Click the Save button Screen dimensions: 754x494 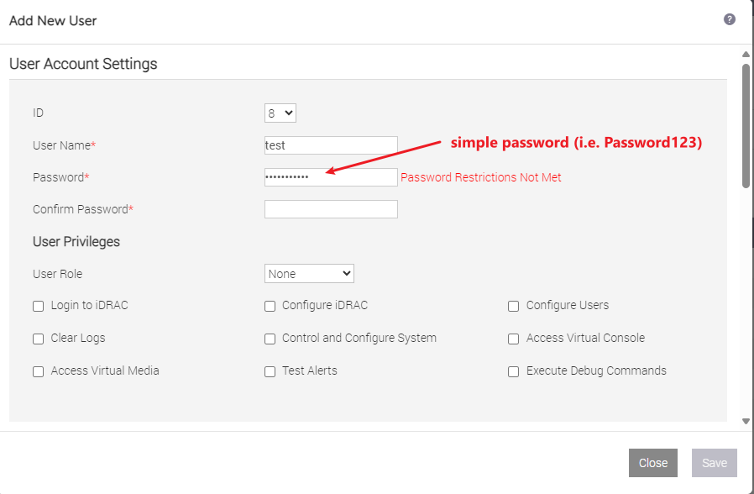point(714,462)
